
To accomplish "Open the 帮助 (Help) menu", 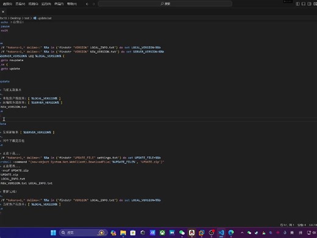I will click(72, 4).
